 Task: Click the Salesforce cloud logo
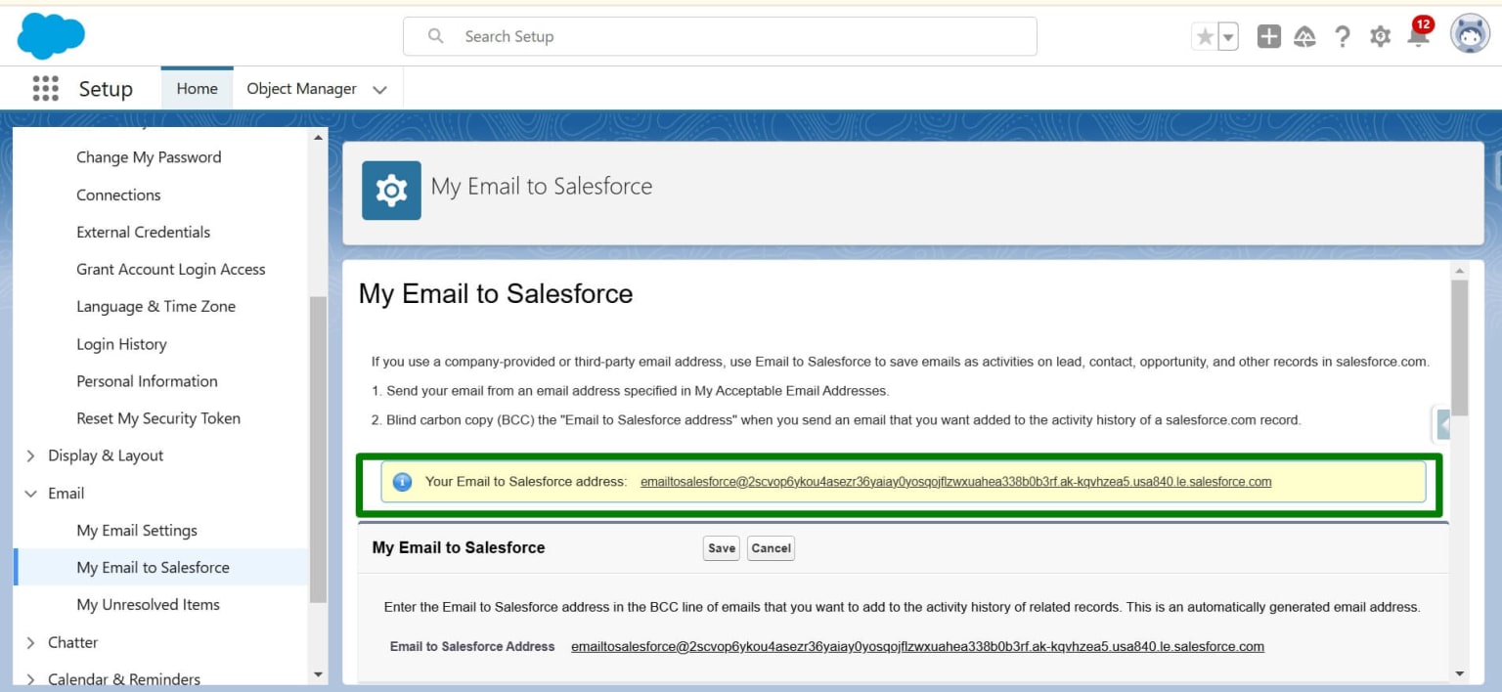[x=51, y=36]
